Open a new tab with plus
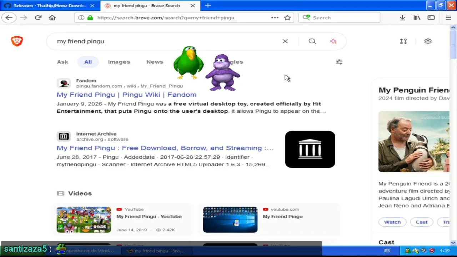The image size is (457, 257). (x=208, y=5)
